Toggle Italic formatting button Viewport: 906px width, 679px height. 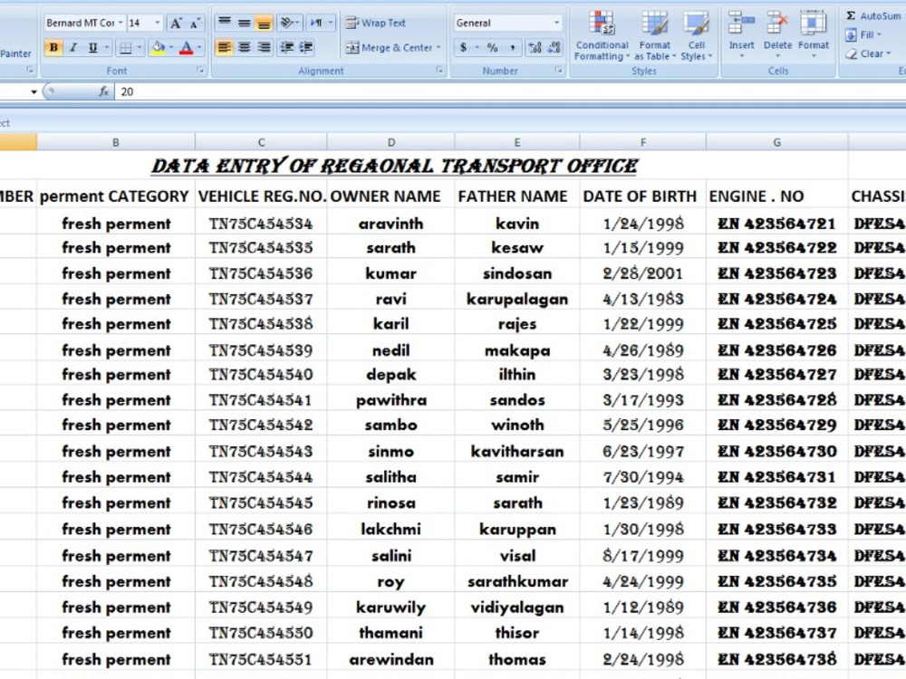(x=73, y=47)
